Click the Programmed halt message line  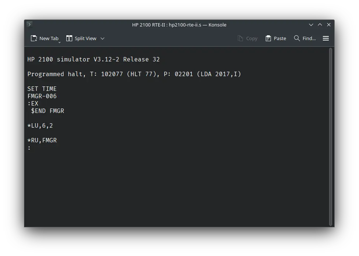pos(134,74)
